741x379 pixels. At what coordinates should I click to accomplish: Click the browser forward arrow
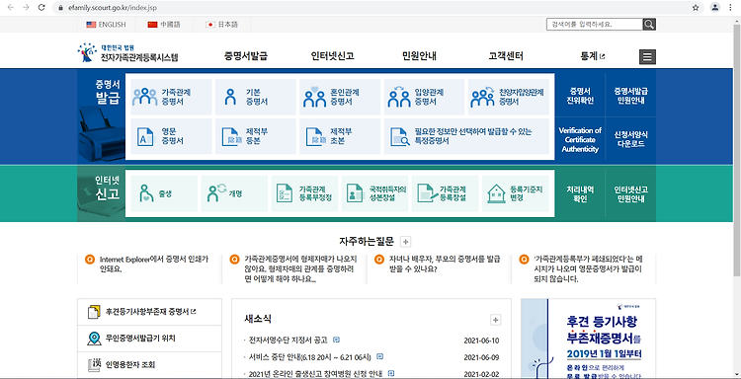tap(26, 8)
